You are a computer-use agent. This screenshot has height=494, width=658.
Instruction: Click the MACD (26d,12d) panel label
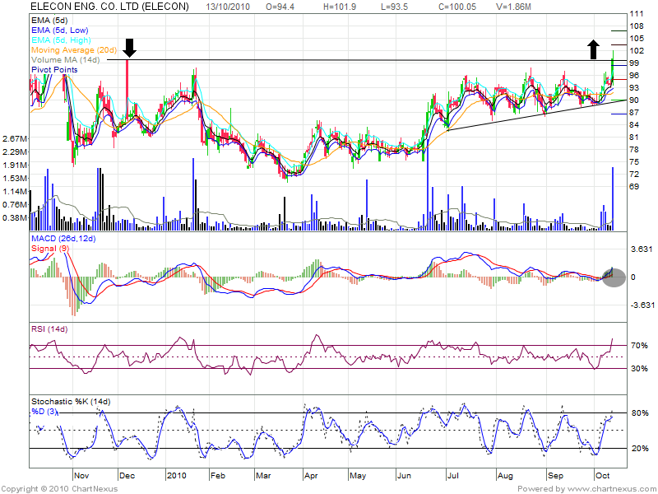click(63, 239)
